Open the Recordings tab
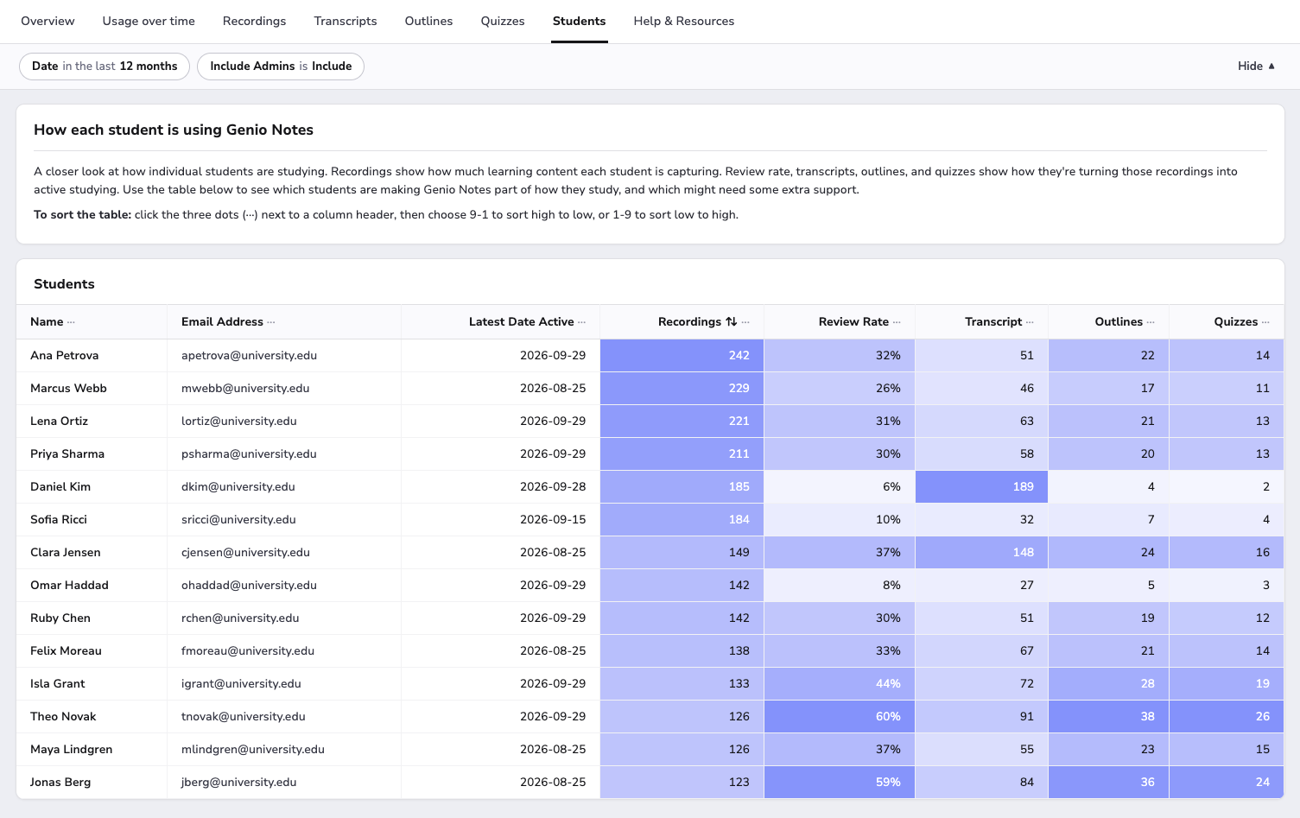 click(254, 21)
